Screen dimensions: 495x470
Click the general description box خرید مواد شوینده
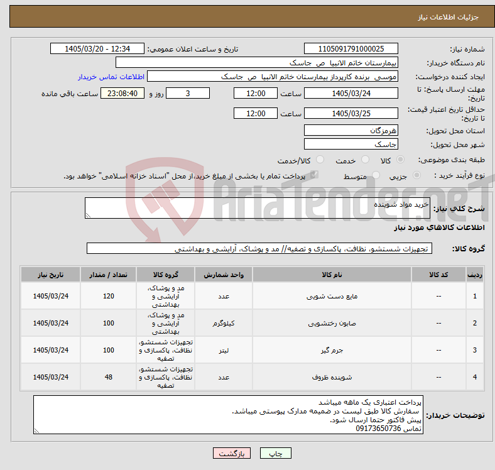click(258, 208)
